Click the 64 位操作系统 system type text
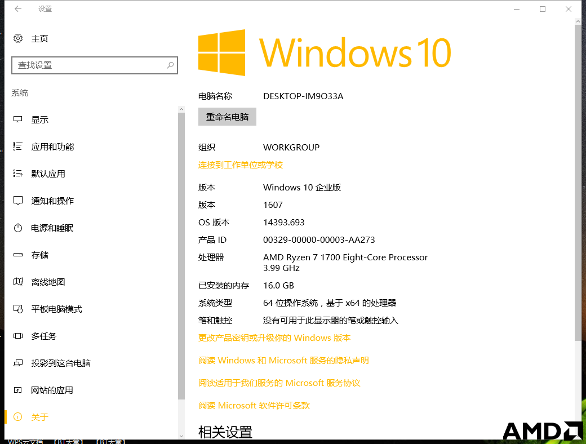The width and height of the screenshot is (586, 444). click(330, 303)
